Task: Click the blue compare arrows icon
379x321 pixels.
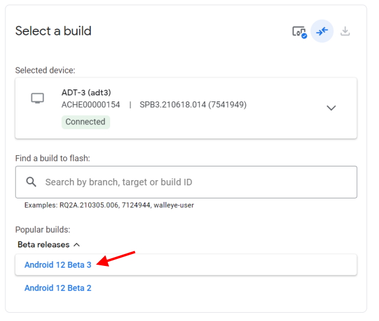Action: pos(322,31)
